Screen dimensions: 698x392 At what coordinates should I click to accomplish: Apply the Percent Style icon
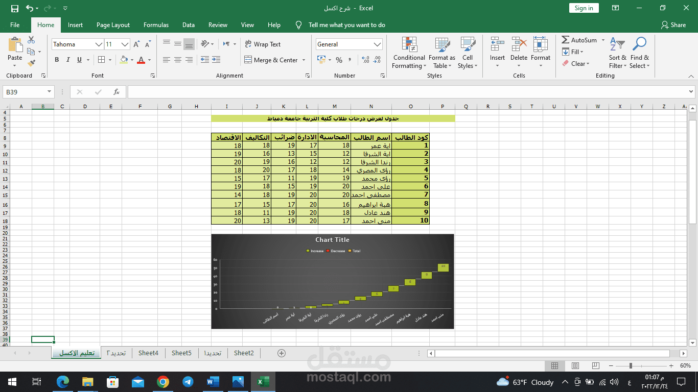(x=339, y=60)
